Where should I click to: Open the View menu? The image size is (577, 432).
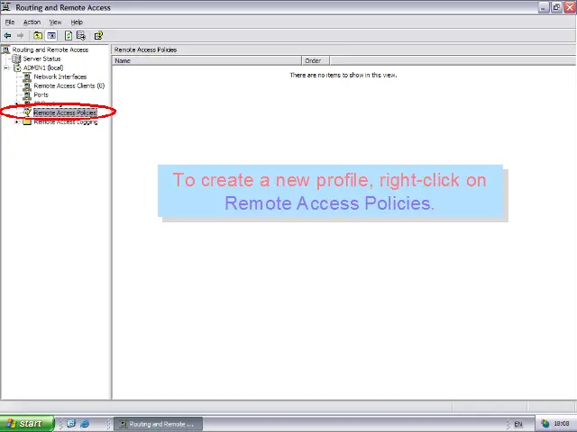pyautogui.click(x=56, y=22)
